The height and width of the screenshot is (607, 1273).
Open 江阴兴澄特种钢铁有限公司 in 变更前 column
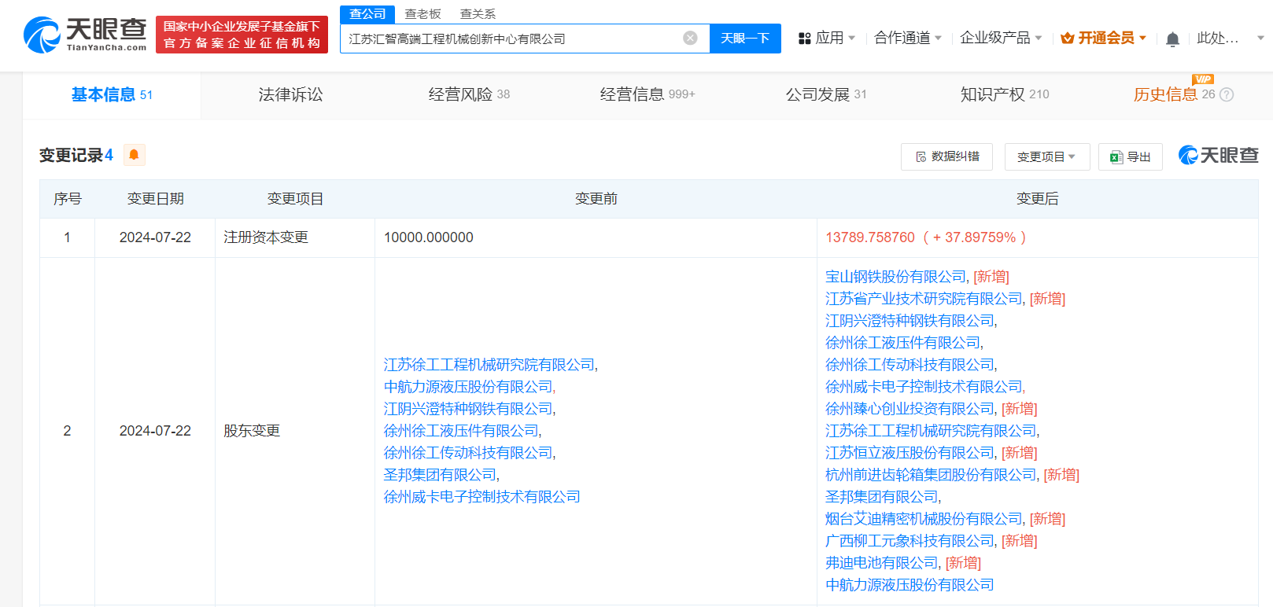click(468, 409)
